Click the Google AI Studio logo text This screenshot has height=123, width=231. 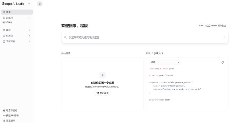[x=13, y=4]
